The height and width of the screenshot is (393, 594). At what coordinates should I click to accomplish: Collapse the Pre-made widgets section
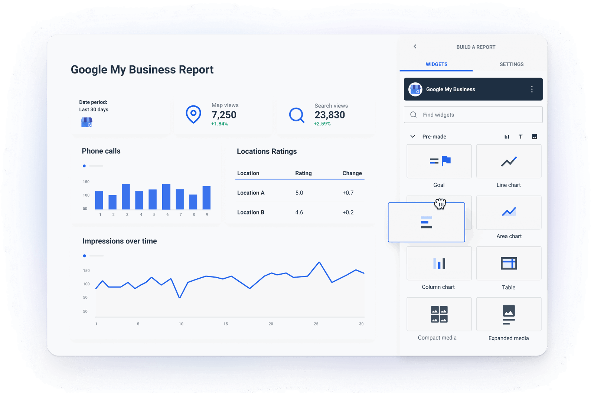click(412, 137)
